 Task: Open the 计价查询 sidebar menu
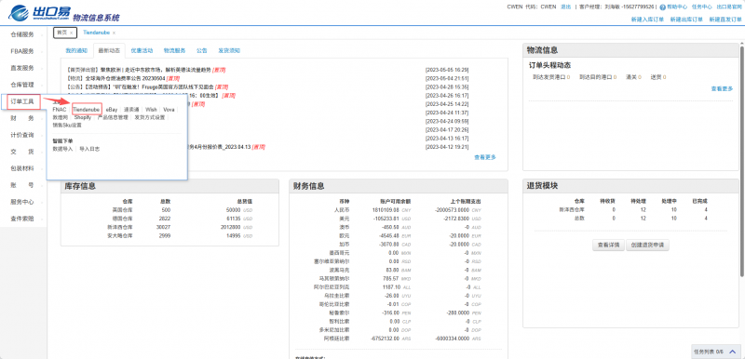pyautogui.click(x=23, y=135)
